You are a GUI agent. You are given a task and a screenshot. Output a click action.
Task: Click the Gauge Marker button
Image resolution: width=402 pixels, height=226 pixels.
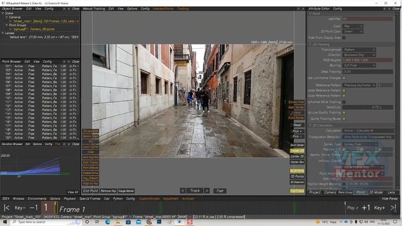click(x=126, y=191)
